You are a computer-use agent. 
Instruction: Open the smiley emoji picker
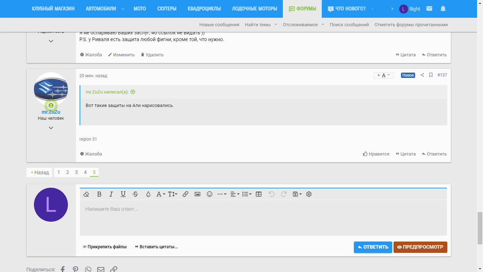[210, 194]
